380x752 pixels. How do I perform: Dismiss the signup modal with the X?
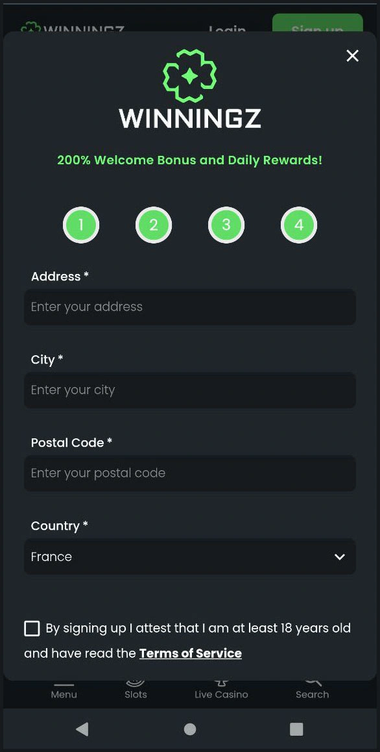pos(352,56)
